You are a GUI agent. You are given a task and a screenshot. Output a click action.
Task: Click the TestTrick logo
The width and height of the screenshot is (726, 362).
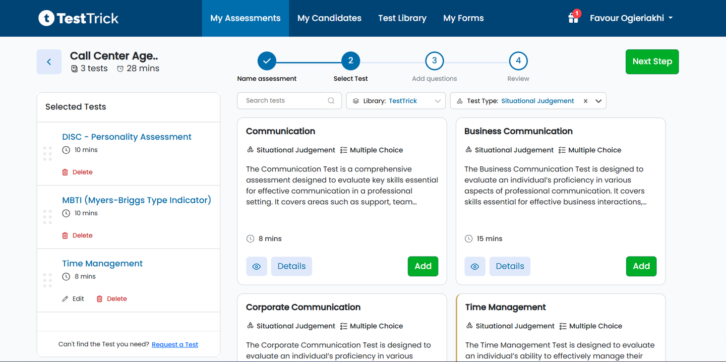78,18
